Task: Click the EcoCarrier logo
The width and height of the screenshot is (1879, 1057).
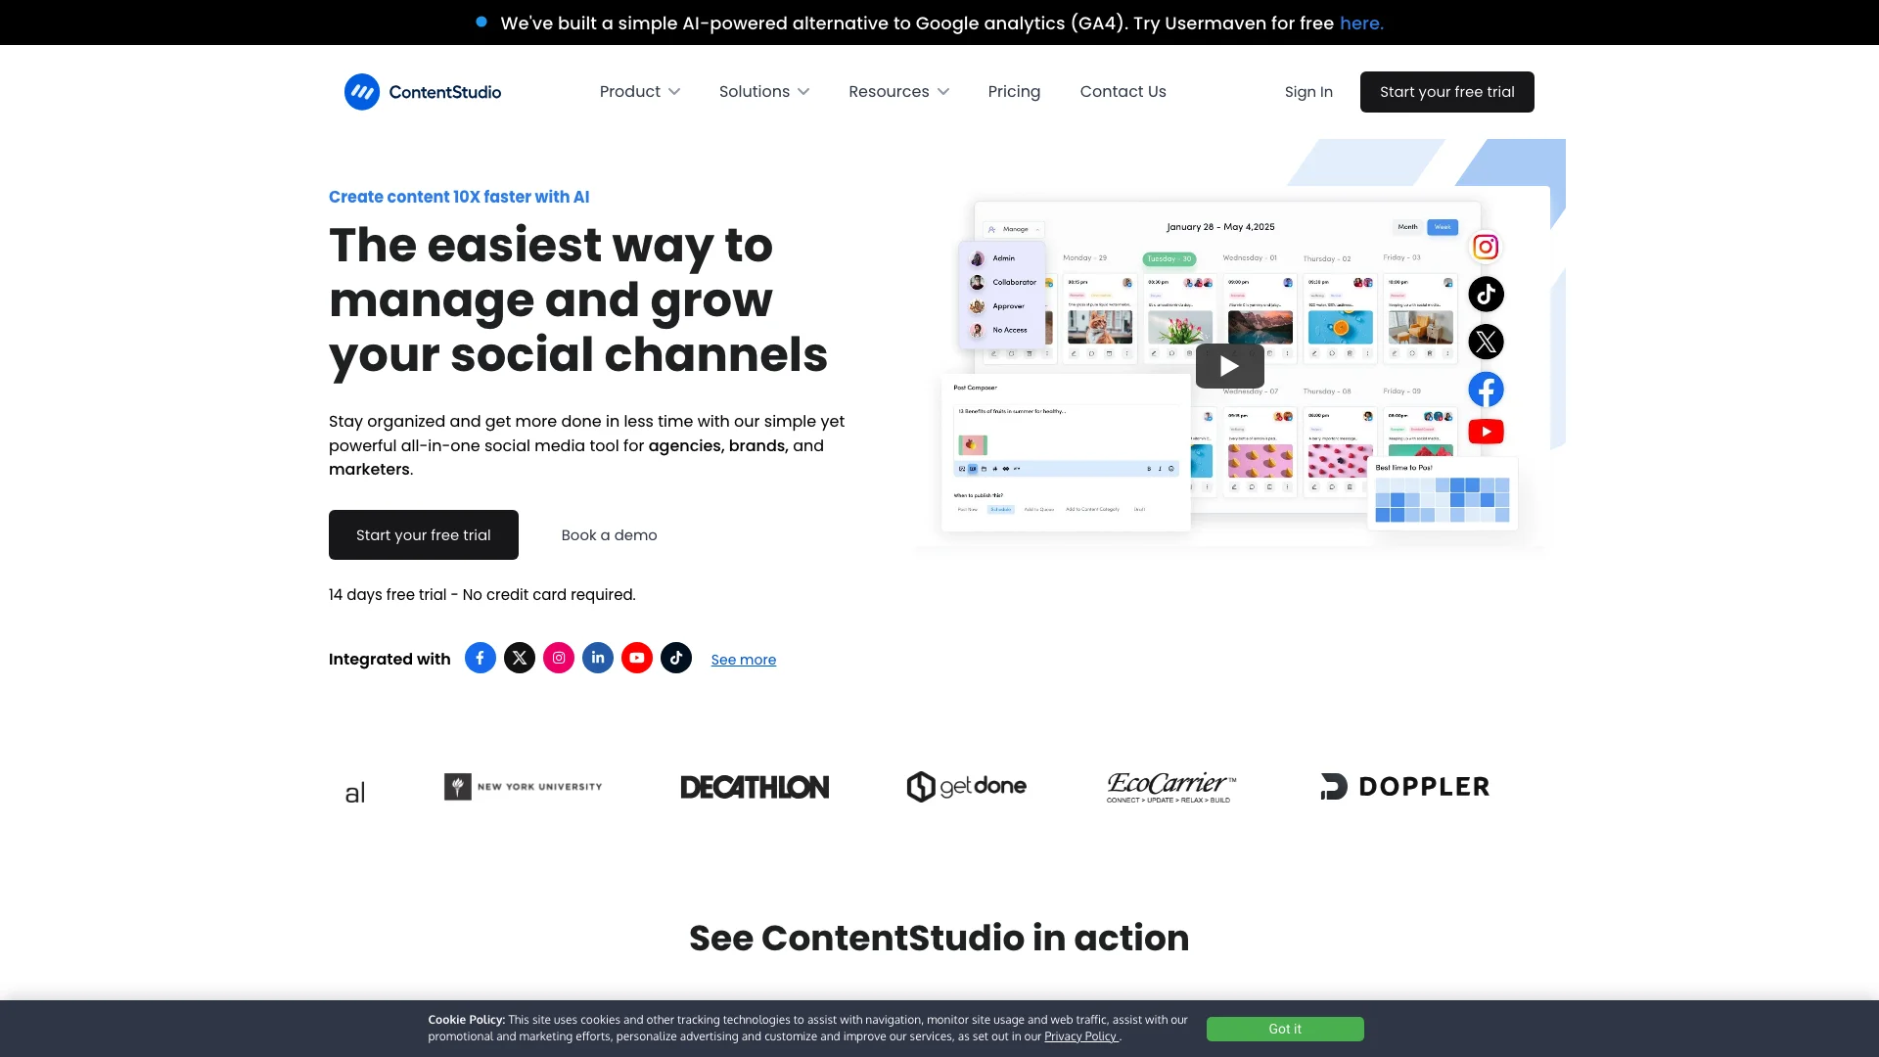Action: (x=1171, y=787)
